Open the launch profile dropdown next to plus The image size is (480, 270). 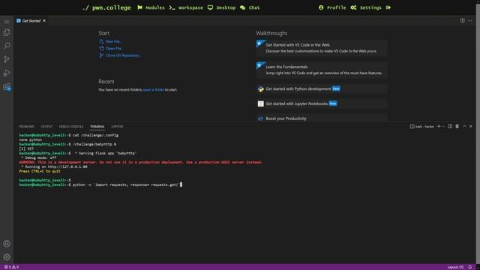point(443,127)
